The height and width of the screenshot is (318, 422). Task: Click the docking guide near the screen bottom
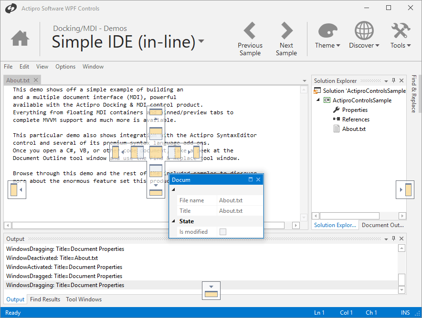(x=211, y=290)
